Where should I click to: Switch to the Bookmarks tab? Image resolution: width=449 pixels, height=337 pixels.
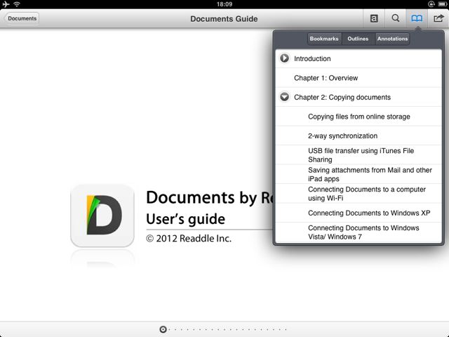point(324,39)
